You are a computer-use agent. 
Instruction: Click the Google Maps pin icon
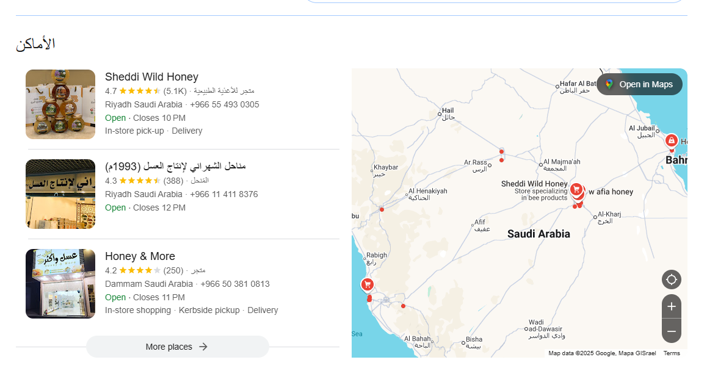609,84
